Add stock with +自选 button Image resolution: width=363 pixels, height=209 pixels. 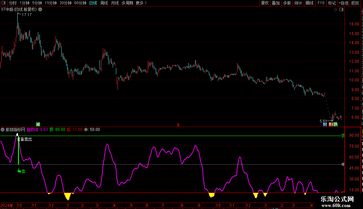coord(343,3)
